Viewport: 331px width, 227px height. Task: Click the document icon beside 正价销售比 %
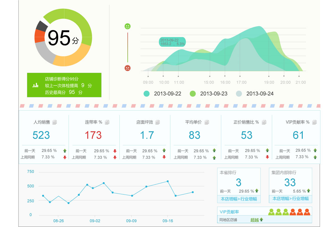pos(264,122)
